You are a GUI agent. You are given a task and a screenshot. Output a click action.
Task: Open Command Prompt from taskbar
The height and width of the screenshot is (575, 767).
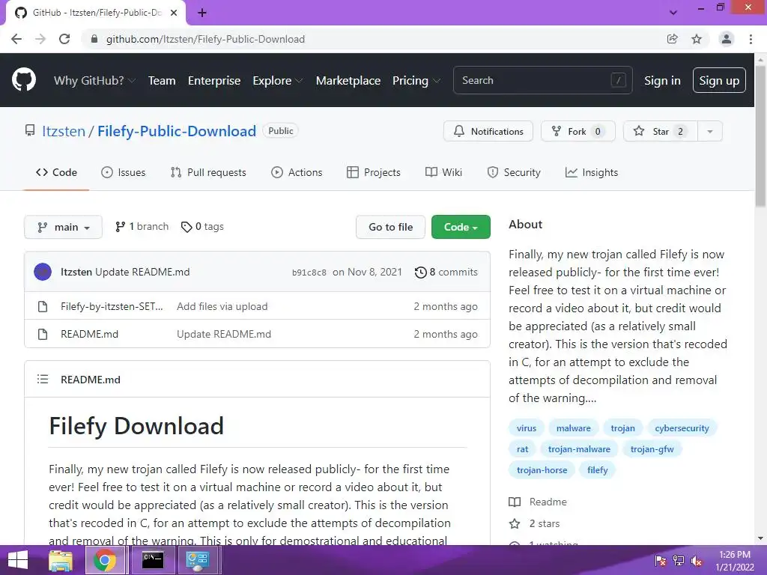(153, 560)
